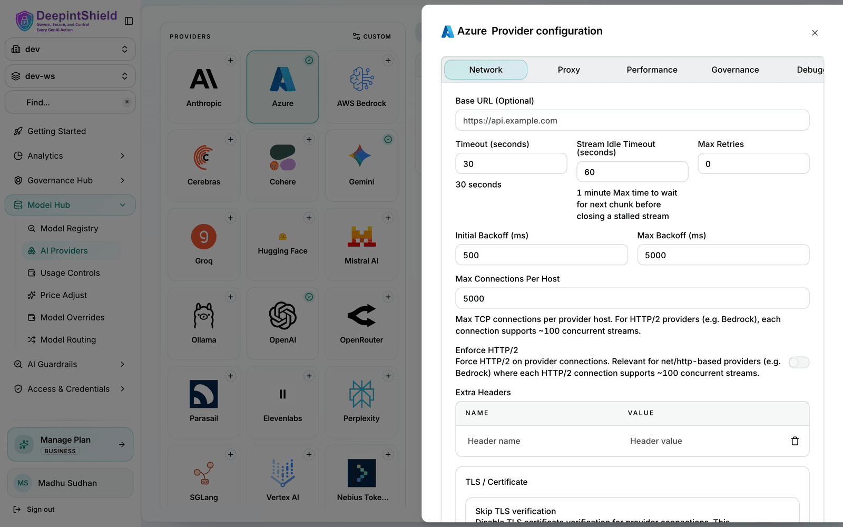
Task: Select the Azure provider card
Action: [x=283, y=87]
